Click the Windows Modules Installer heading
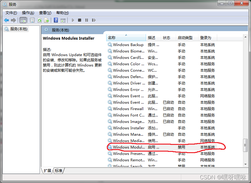The height and width of the screenshot is (183, 251). point(69,38)
